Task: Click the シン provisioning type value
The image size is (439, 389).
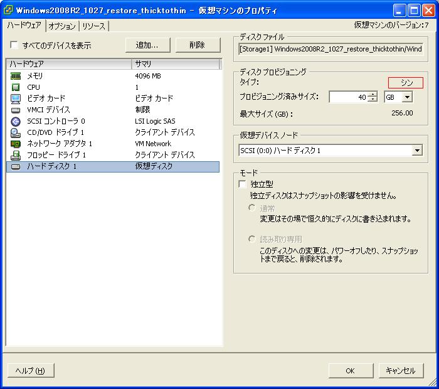Action: [x=406, y=83]
